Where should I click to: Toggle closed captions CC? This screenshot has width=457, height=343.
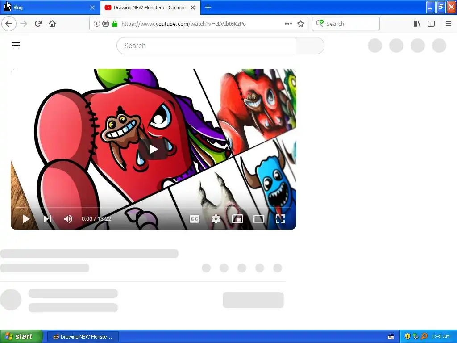pyautogui.click(x=195, y=219)
